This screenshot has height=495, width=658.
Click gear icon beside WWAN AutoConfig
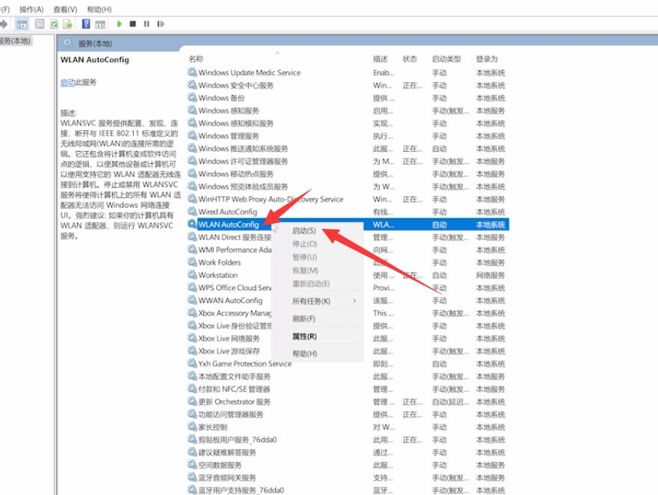click(192, 300)
